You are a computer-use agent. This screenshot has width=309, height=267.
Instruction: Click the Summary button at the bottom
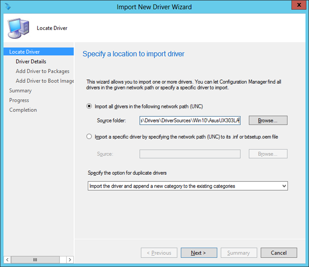coord(239,253)
